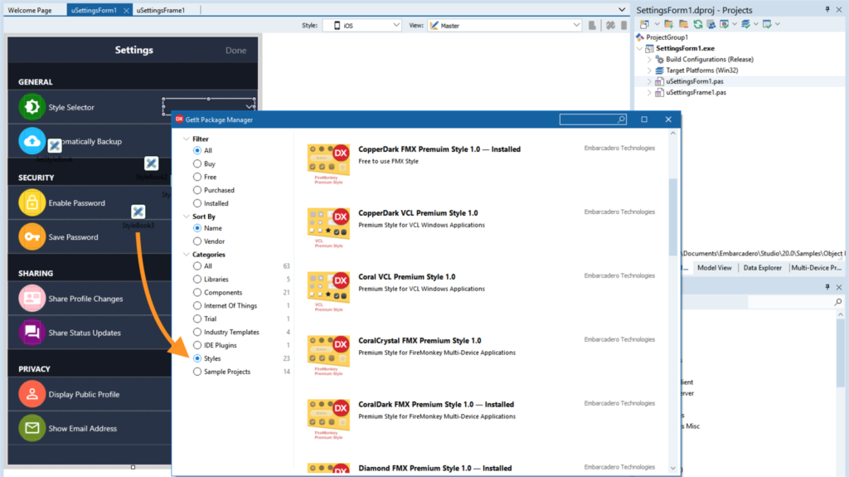849x477 pixels.
Task: Collapse the SettingsForm1.exe tree node
Action: pos(640,48)
